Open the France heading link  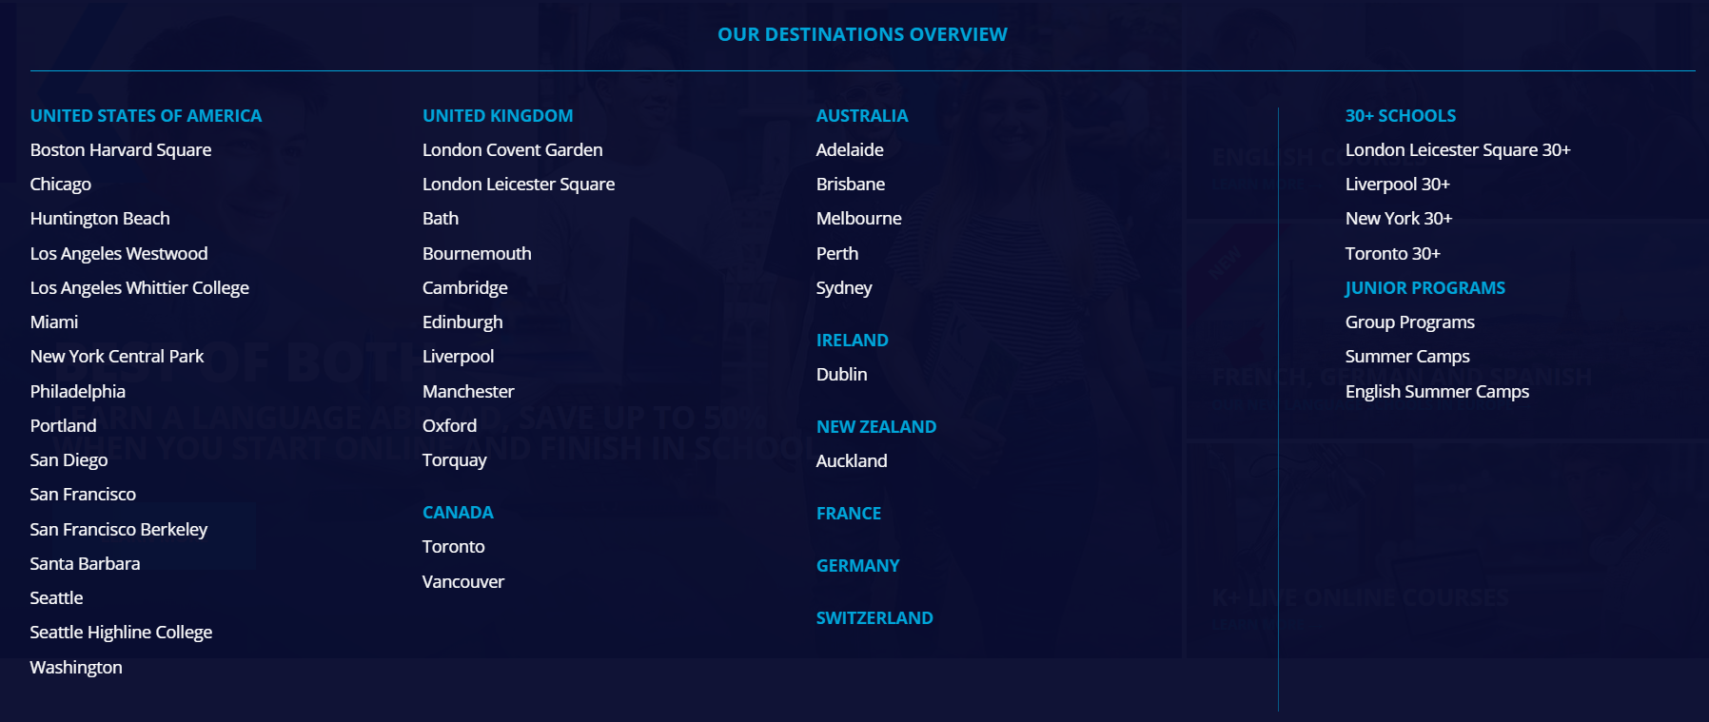point(849,513)
